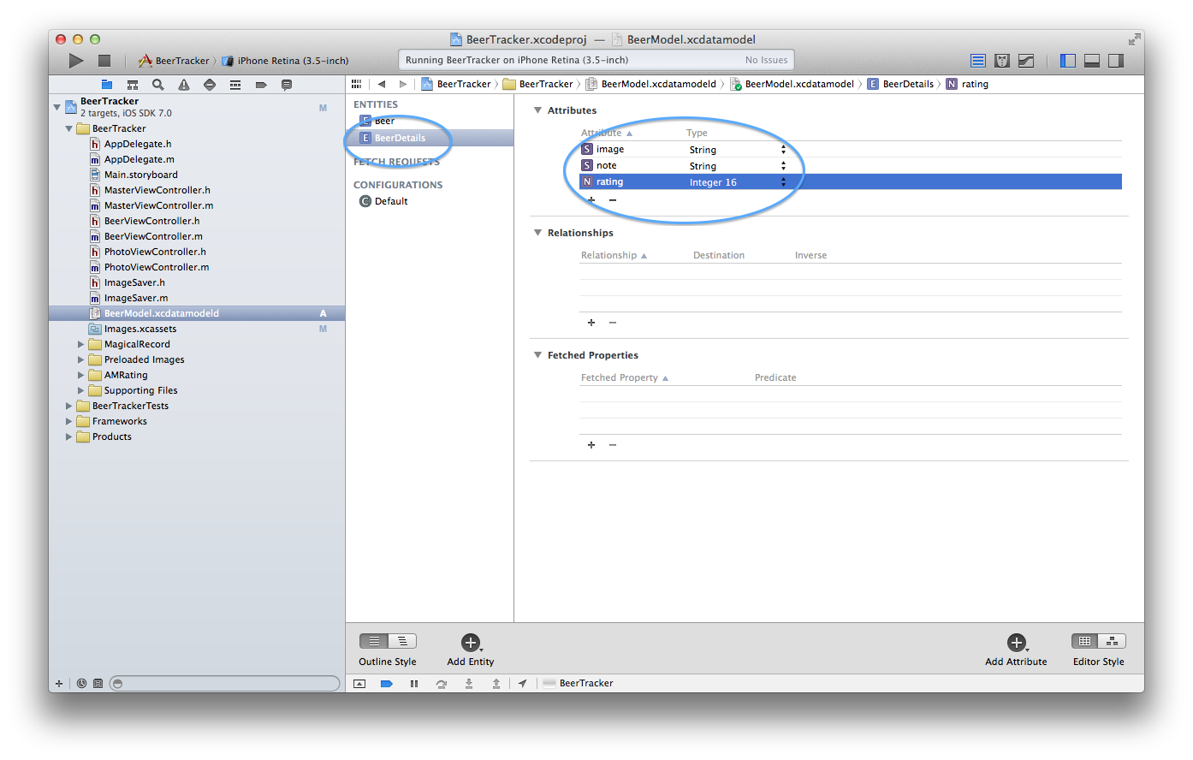Switch to the Version editor
This screenshot has height=760, width=1193.
click(x=1026, y=61)
